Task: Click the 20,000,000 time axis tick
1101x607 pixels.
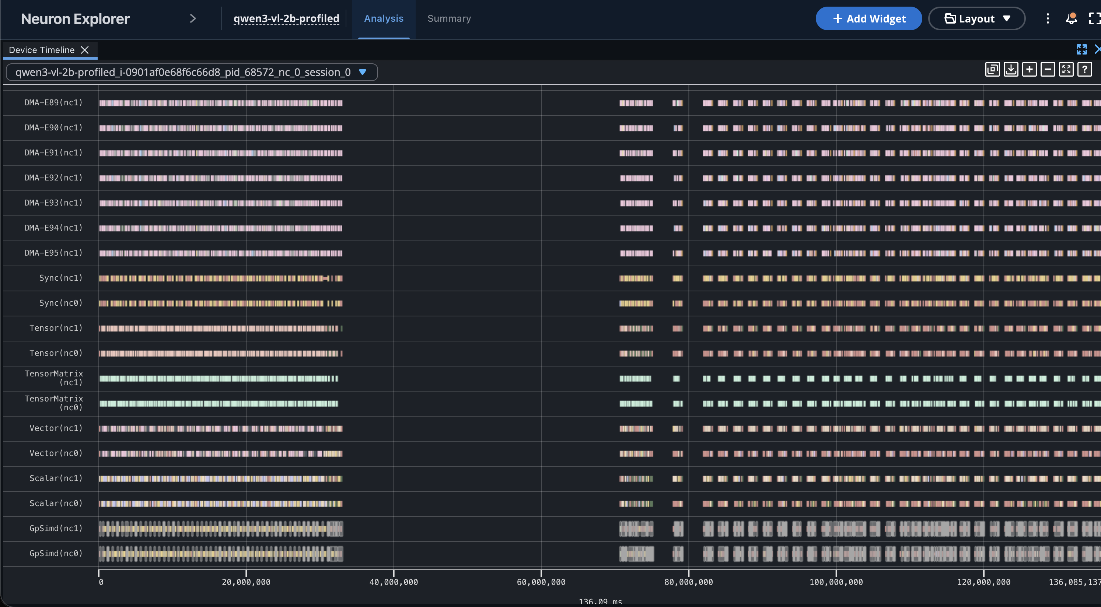Action: coord(246,582)
